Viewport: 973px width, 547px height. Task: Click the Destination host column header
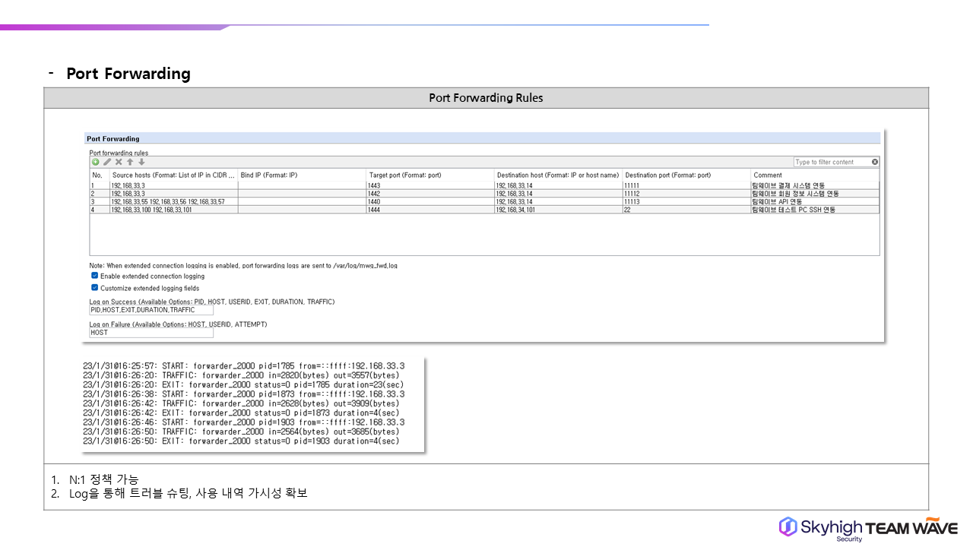tap(557, 175)
